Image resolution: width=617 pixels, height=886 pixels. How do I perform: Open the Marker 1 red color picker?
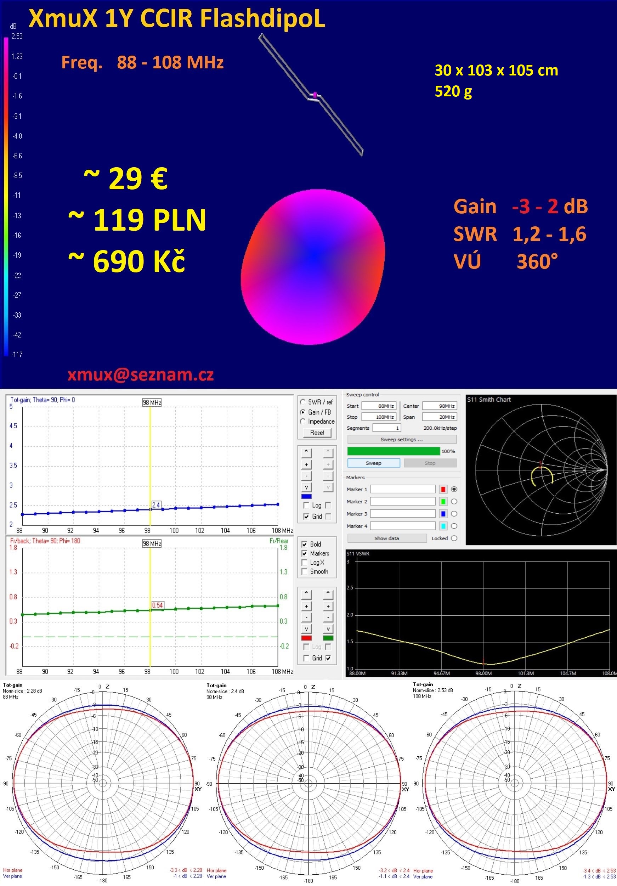click(443, 489)
